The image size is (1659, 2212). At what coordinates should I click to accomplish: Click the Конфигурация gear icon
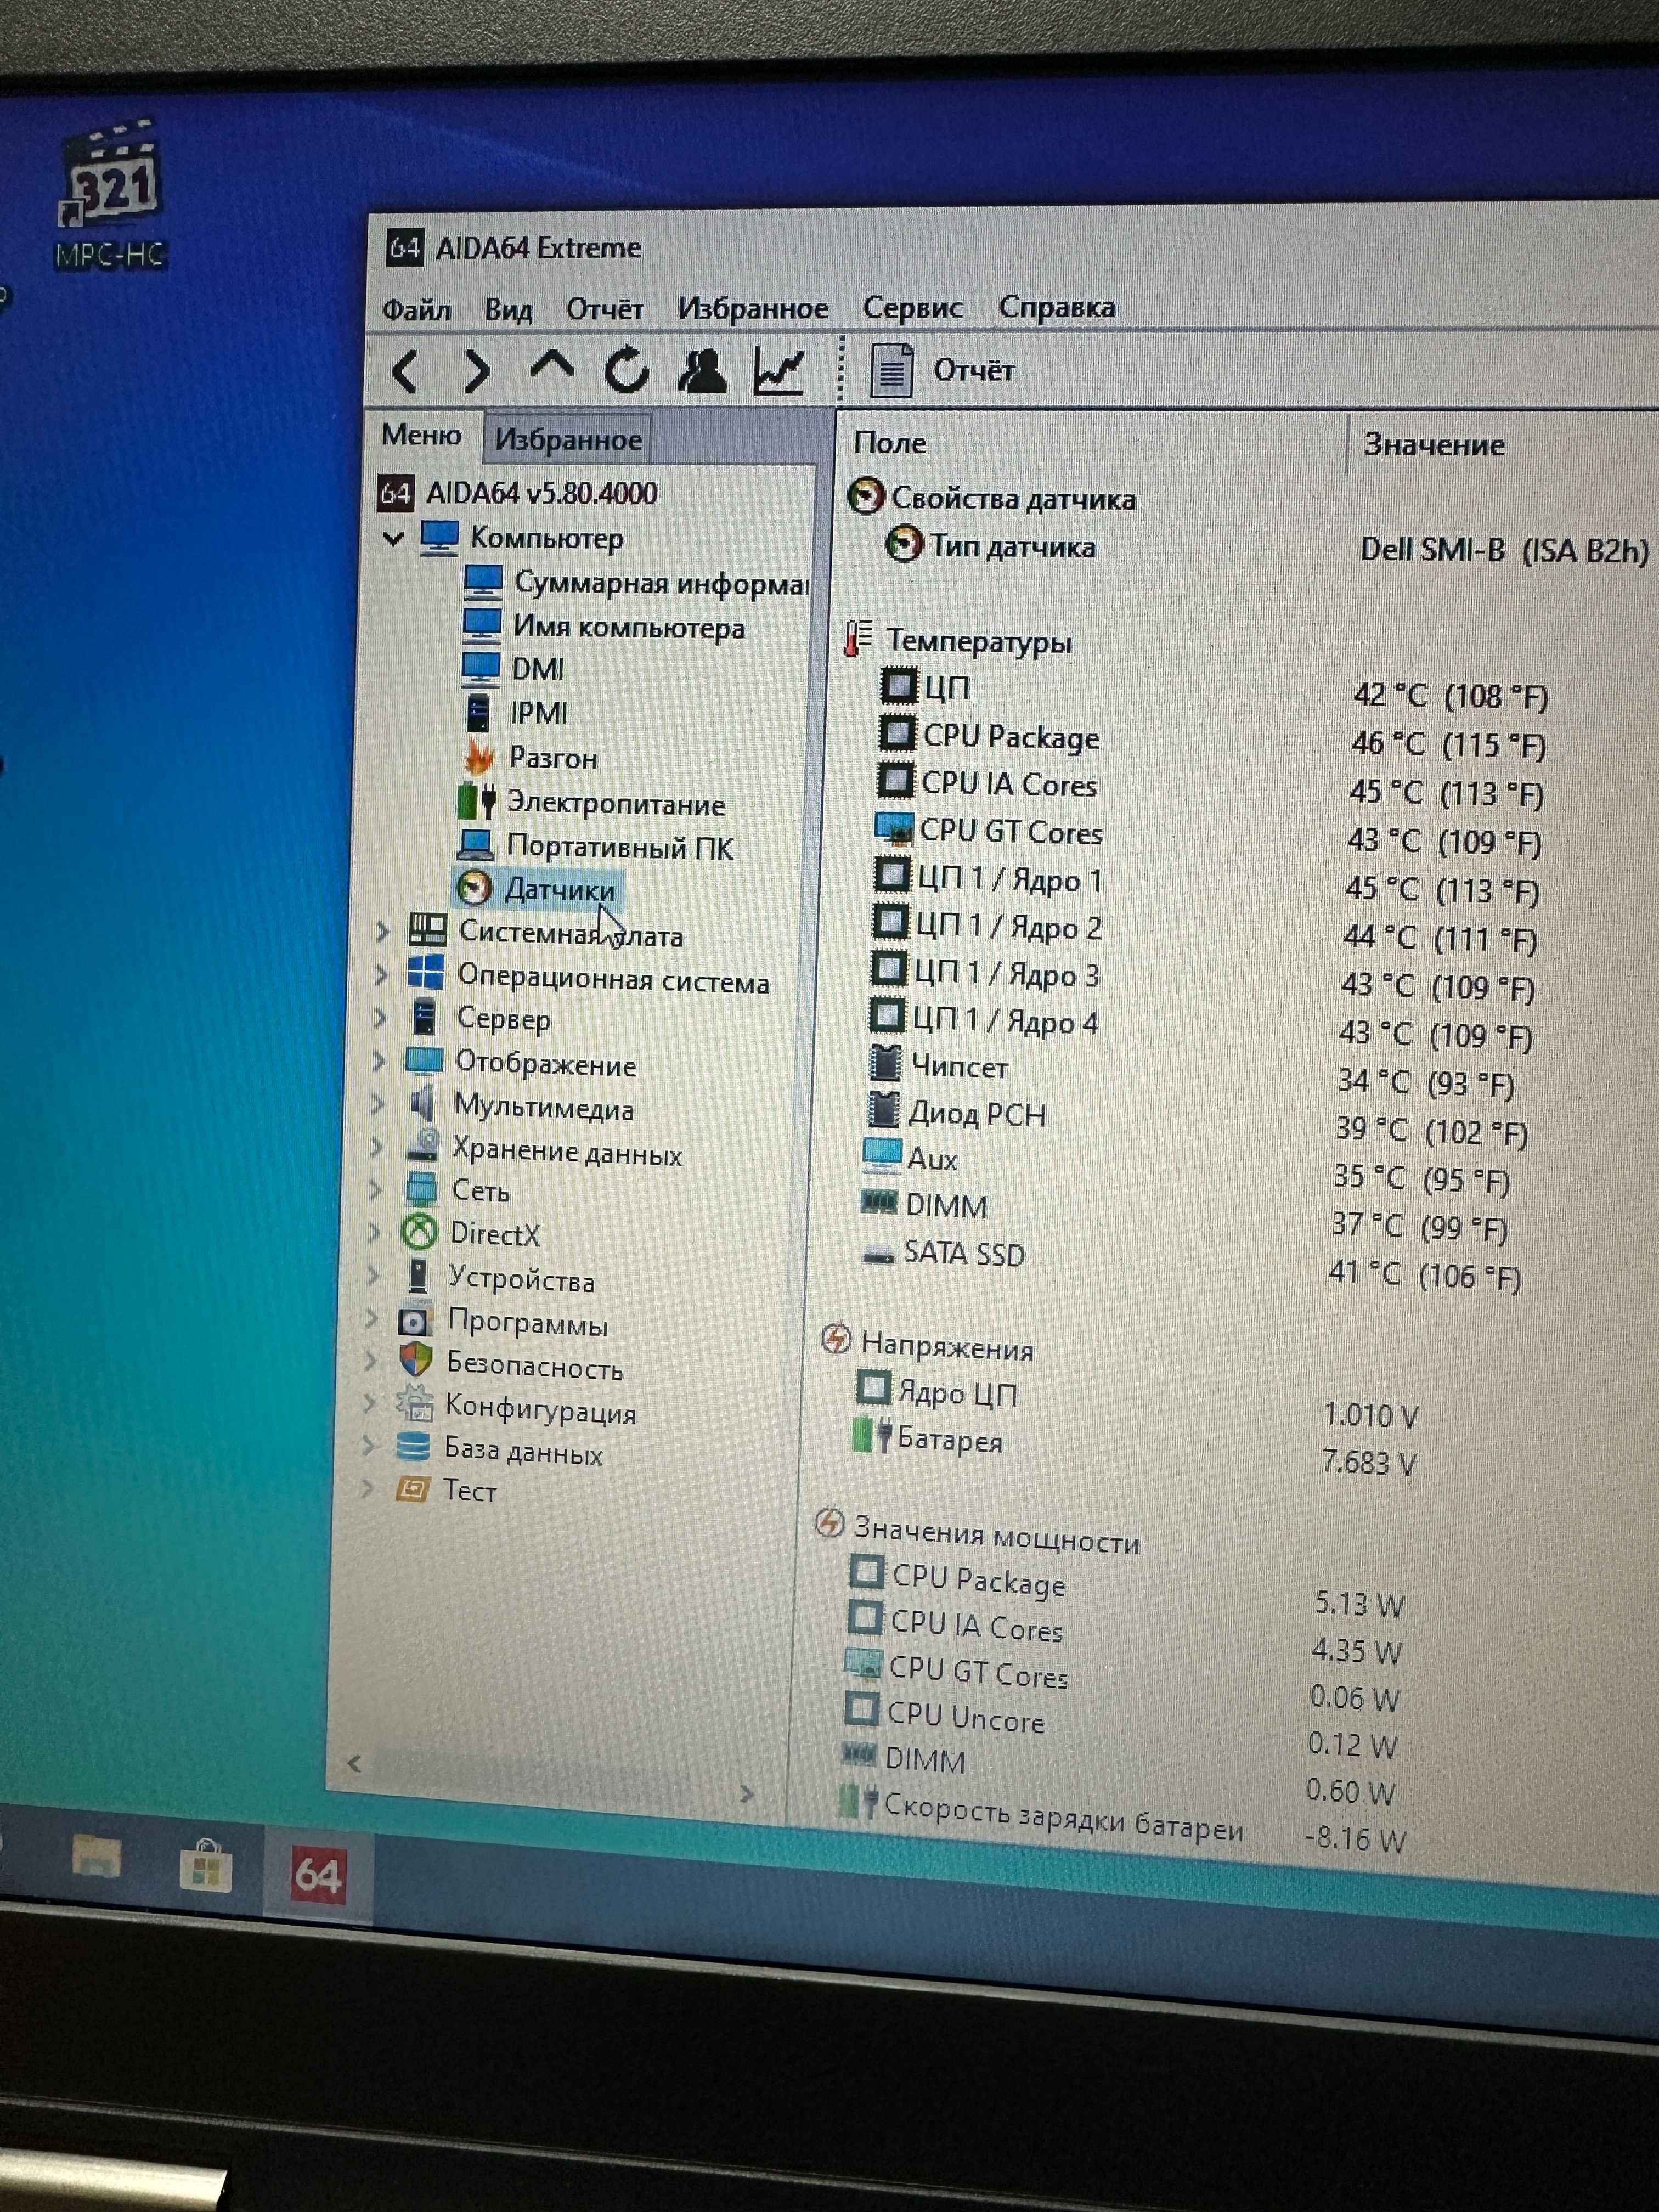[414, 1404]
